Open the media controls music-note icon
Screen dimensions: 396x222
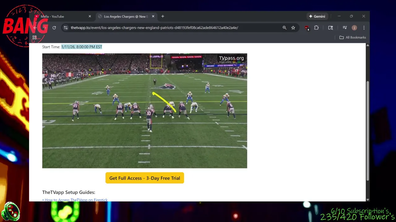345,28
